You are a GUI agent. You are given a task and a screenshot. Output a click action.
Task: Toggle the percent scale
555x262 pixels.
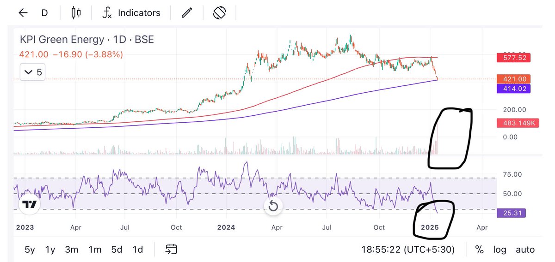coord(480,250)
